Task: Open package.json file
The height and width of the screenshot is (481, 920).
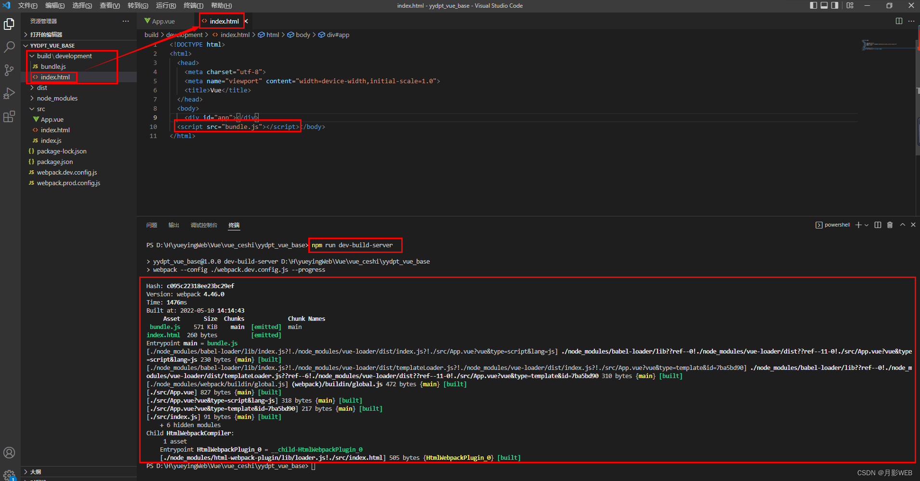Action: tap(79, 162)
